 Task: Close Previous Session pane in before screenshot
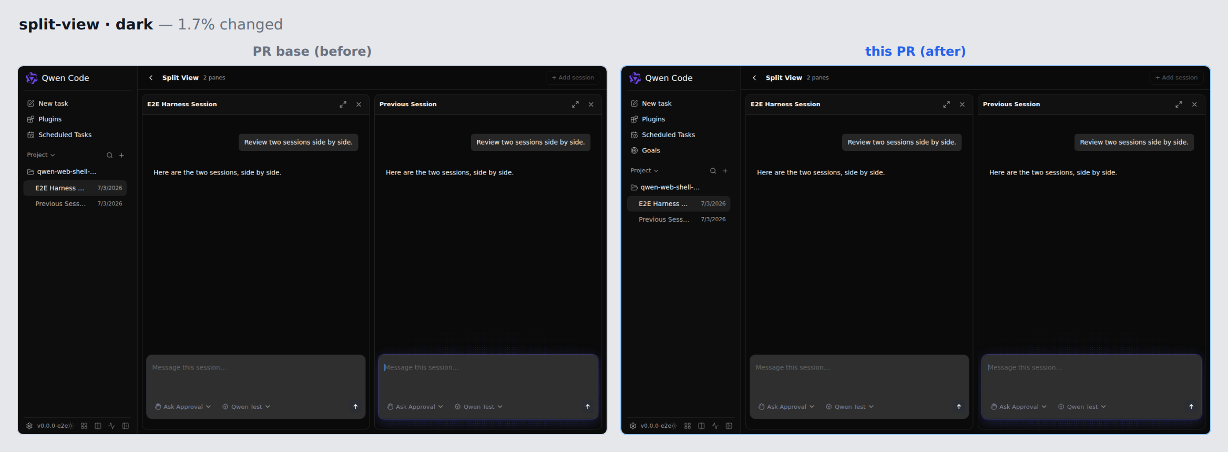tap(591, 105)
